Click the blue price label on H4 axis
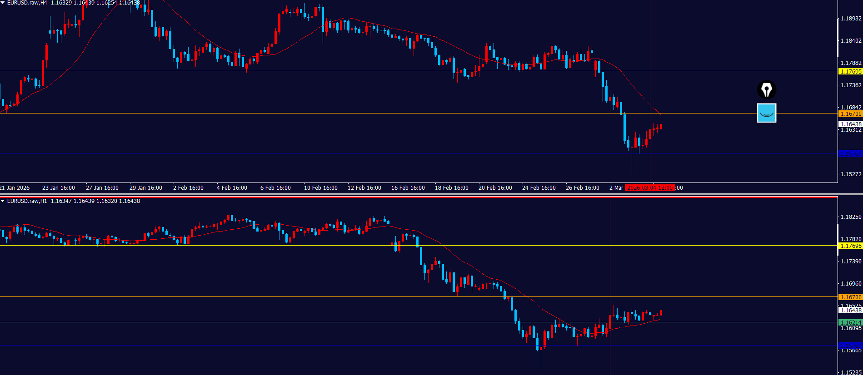The image size is (863, 375). click(850, 154)
